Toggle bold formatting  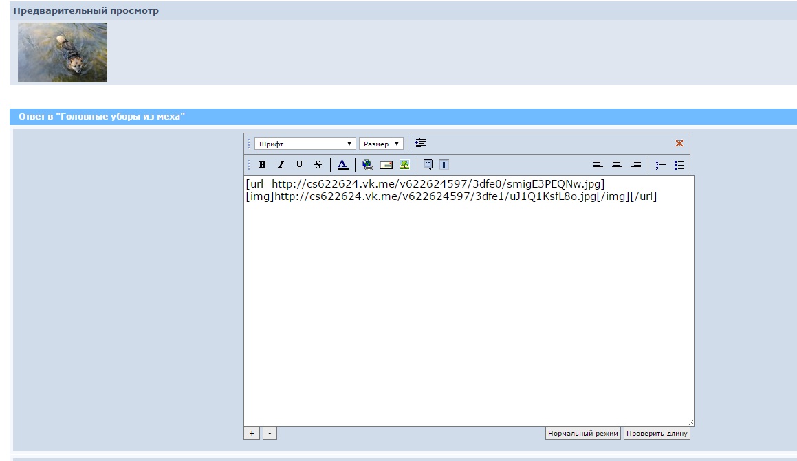tap(262, 164)
